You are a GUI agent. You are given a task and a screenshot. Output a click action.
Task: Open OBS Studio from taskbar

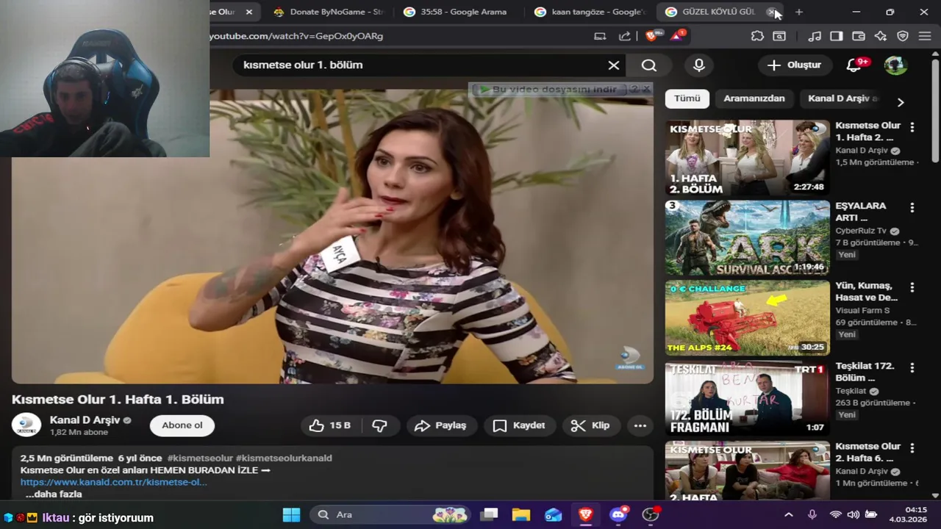pyautogui.click(x=651, y=515)
